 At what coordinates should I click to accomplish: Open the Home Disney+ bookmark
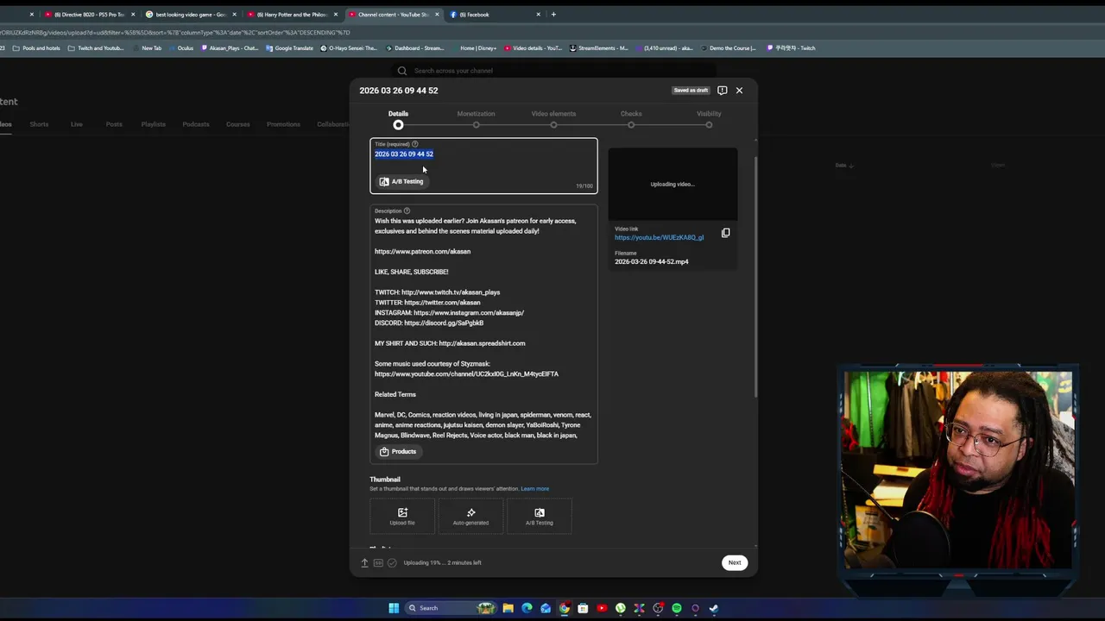[x=474, y=48]
